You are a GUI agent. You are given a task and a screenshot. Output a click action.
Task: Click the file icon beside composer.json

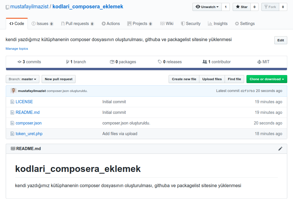point(12,123)
